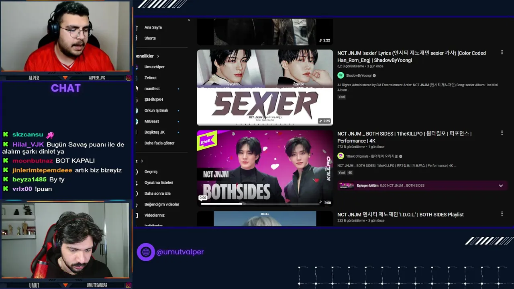The image size is (514, 289).
Task: Expand subscriptions list with Daha fazla göster
Action: 159,143
